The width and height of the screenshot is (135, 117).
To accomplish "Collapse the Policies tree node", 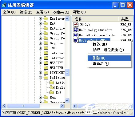I will click(41, 78).
